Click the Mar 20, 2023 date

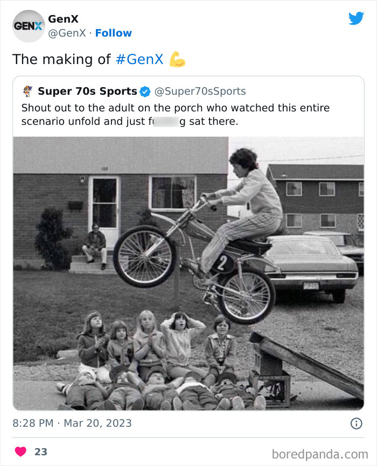(97, 423)
